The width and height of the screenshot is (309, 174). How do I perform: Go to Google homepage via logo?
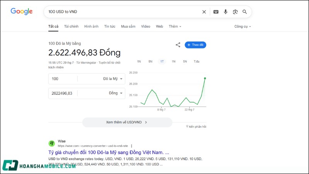[x=22, y=12]
